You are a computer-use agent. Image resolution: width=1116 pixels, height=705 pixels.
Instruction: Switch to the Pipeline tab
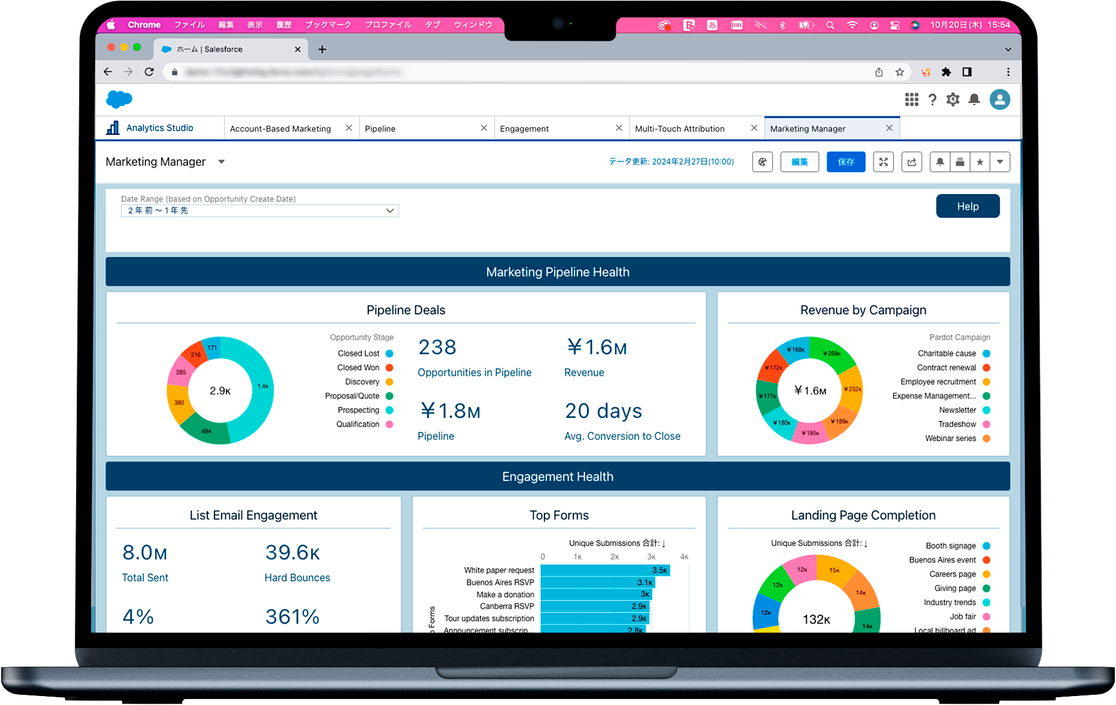380,129
